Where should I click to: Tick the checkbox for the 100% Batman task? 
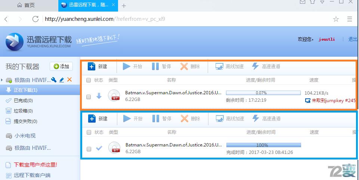point(89,149)
